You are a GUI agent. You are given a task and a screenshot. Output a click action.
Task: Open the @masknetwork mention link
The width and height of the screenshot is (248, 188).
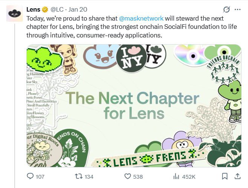click(x=141, y=18)
